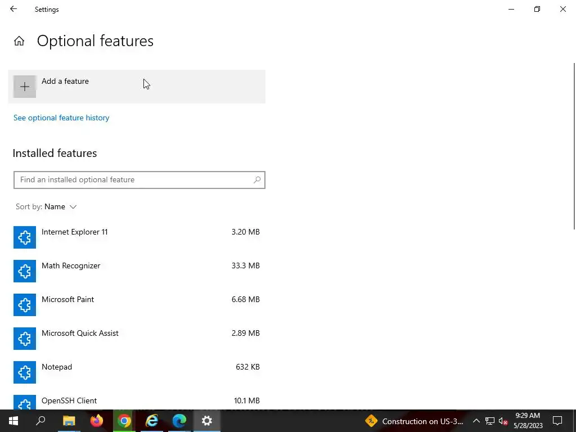
Task: Open the Construction on US-3 news widget
Action: click(415, 421)
